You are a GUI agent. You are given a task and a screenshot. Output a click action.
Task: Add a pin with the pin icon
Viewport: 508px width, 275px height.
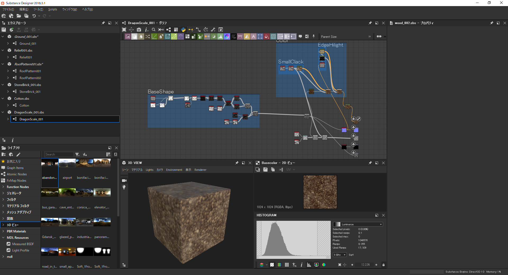[x=314, y=36]
